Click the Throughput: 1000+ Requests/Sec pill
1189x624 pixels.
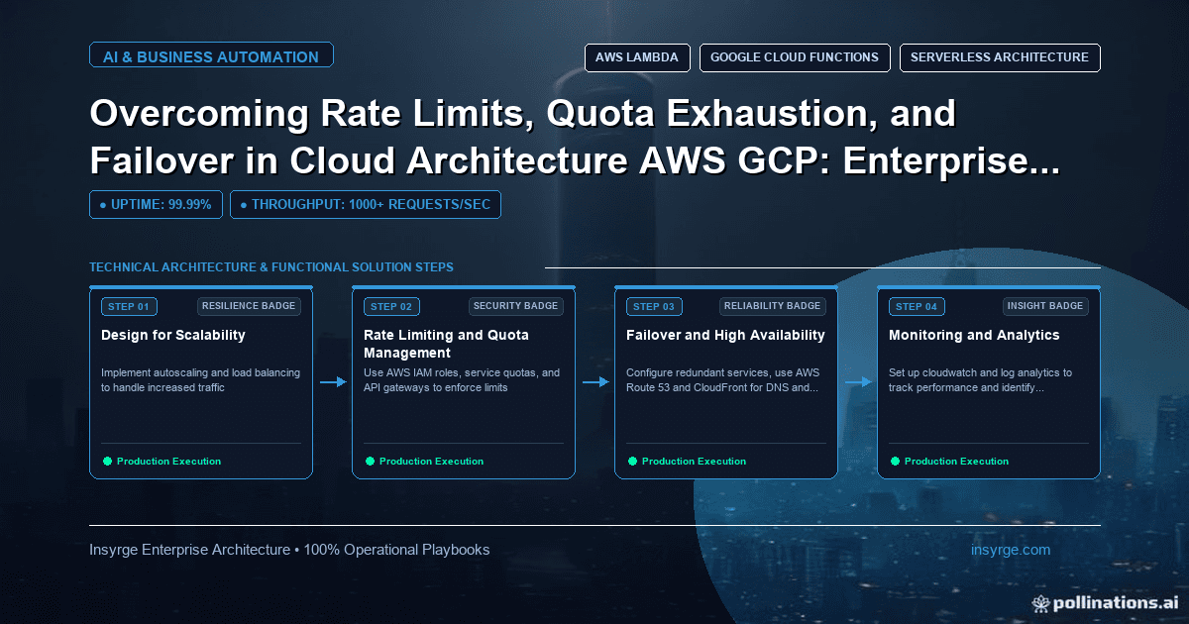click(366, 204)
